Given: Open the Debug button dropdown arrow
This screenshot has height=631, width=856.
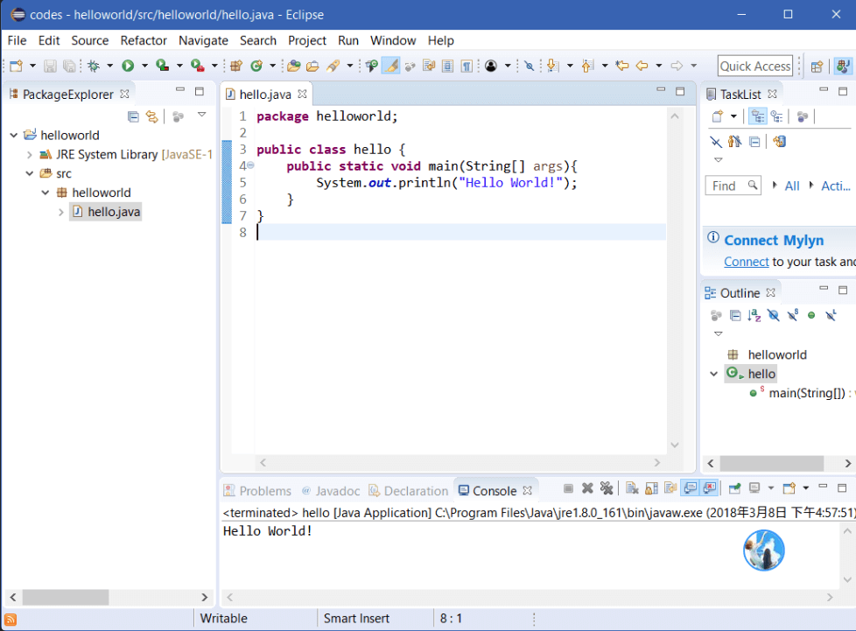Looking at the screenshot, I should pyautogui.click(x=109, y=66).
